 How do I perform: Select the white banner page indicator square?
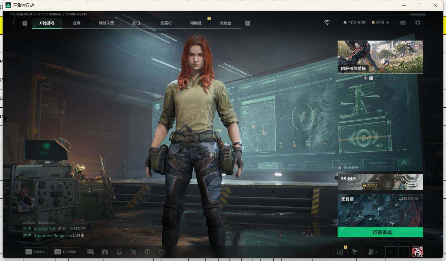(x=371, y=78)
